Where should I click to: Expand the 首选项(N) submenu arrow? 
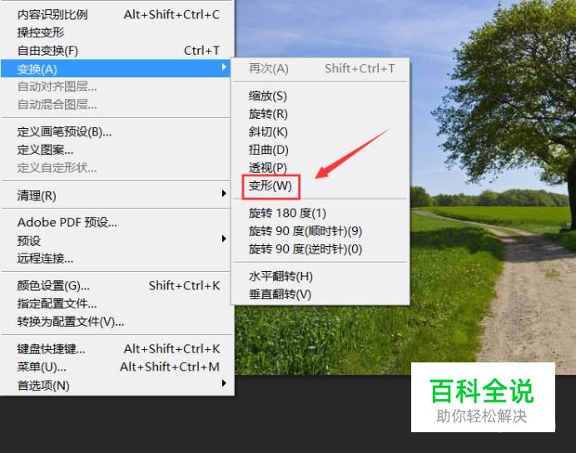(x=224, y=383)
